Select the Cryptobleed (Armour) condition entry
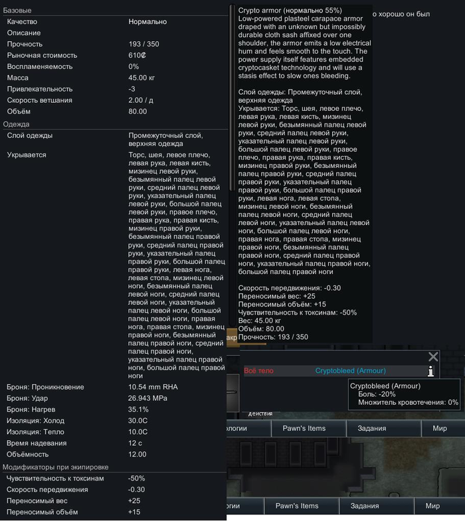The height and width of the screenshot is (521, 465). point(350,370)
